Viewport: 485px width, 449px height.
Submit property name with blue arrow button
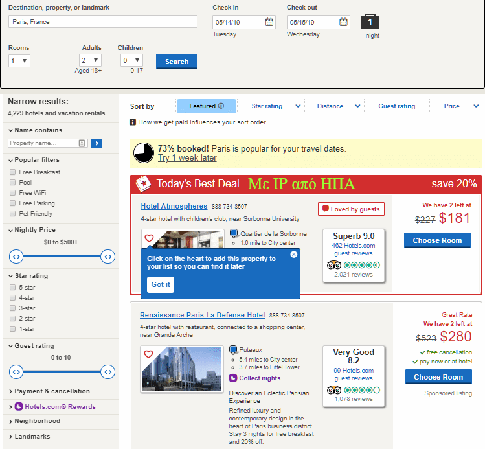[96, 143]
